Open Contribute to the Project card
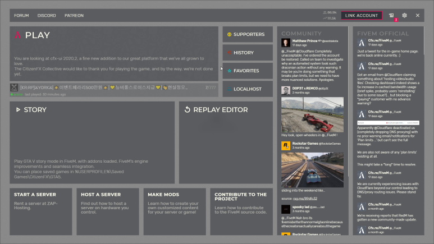 241,211
